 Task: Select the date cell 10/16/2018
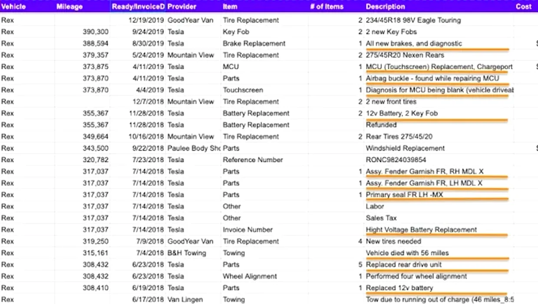tap(146, 136)
